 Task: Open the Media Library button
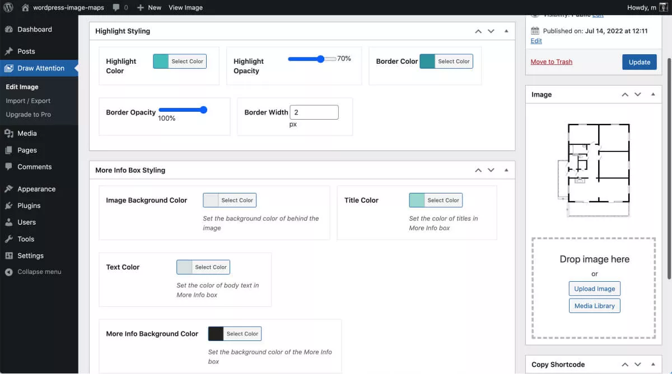coord(594,306)
